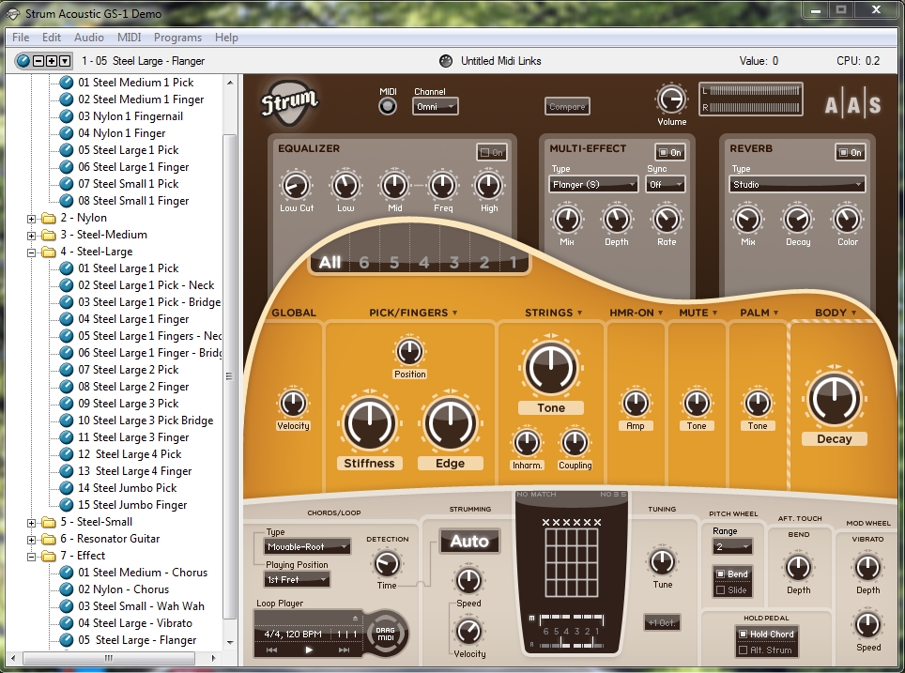Skip to next loop in Loop Player
This screenshot has height=673, width=905.
pyautogui.click(x=344, y=650)
